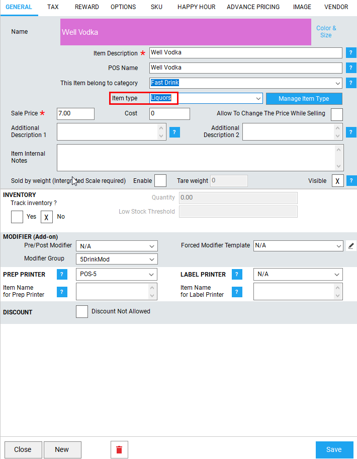Click help icon beside POS Name field
This screenshot has height=459, width=357.
(351, 68)
